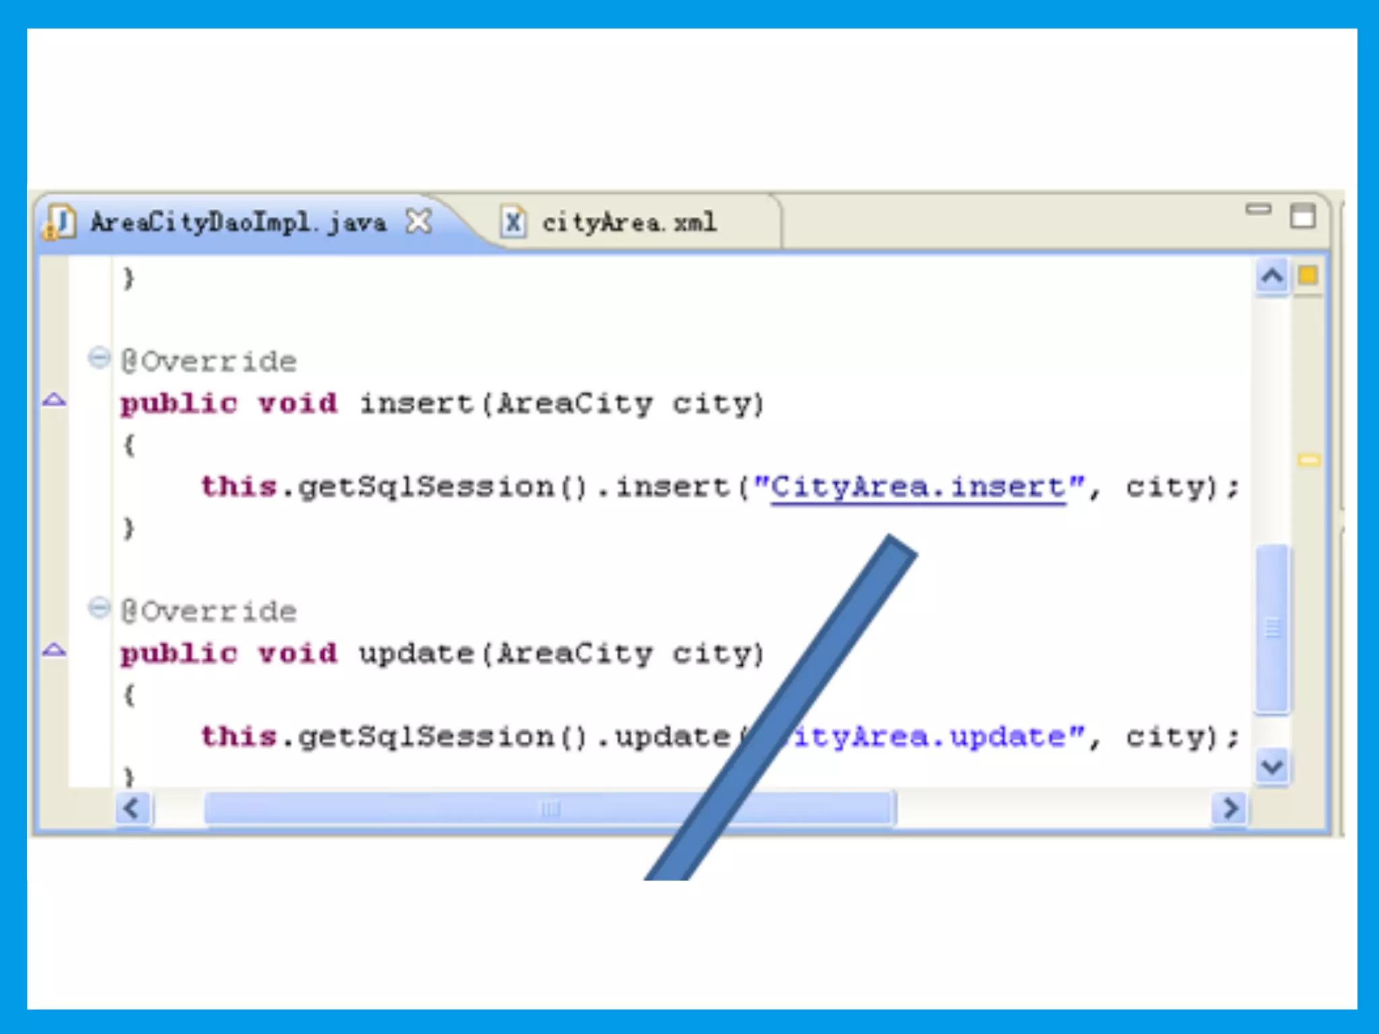Collapse the insert method fold marker
The height and width of the screenshot is (1034, 1379).
pyautogui.click(x=99, y=357)
